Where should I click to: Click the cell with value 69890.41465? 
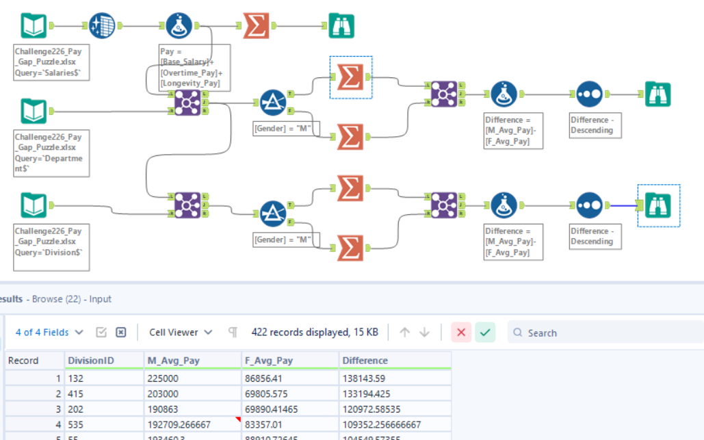[290, 409]
